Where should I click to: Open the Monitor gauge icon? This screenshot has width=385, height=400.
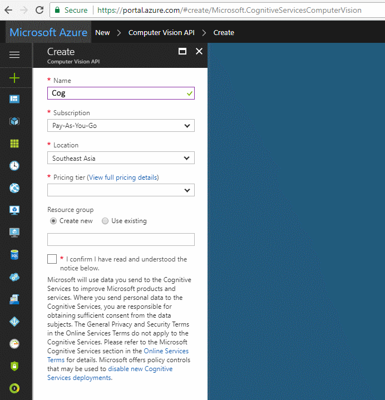[x=14, y=344]
